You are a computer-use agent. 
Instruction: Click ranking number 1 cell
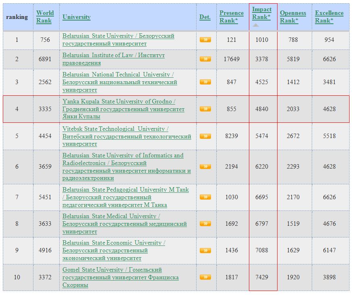click(18, 40)
